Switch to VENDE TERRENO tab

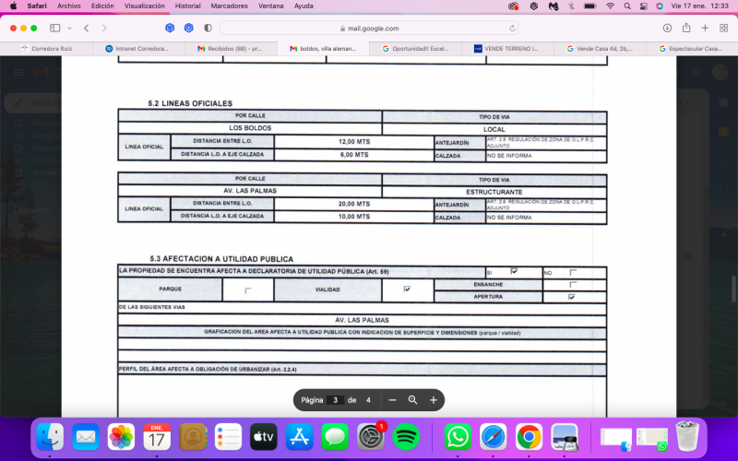(x=507, y=49)
